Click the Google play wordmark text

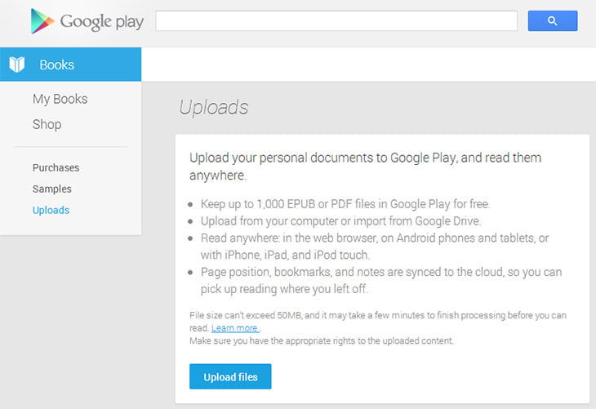102,22
